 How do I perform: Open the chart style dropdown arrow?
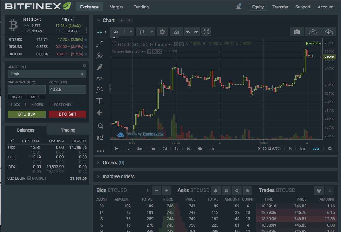[x=152, y=32]
